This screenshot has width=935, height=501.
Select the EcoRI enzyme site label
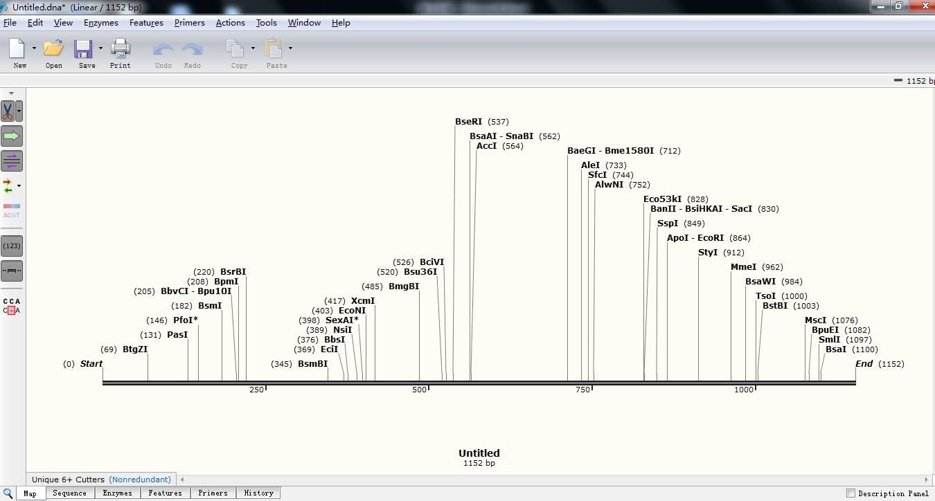[710, 238]
